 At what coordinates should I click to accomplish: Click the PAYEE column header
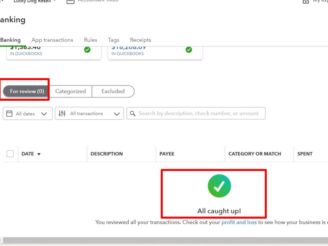pyautogui.click(x=167, y=154)
